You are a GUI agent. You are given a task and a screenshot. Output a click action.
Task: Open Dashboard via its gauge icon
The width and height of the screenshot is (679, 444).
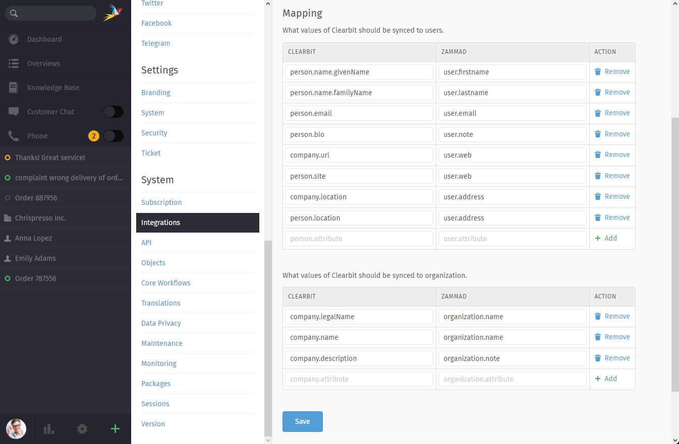(x=14, y=39)
